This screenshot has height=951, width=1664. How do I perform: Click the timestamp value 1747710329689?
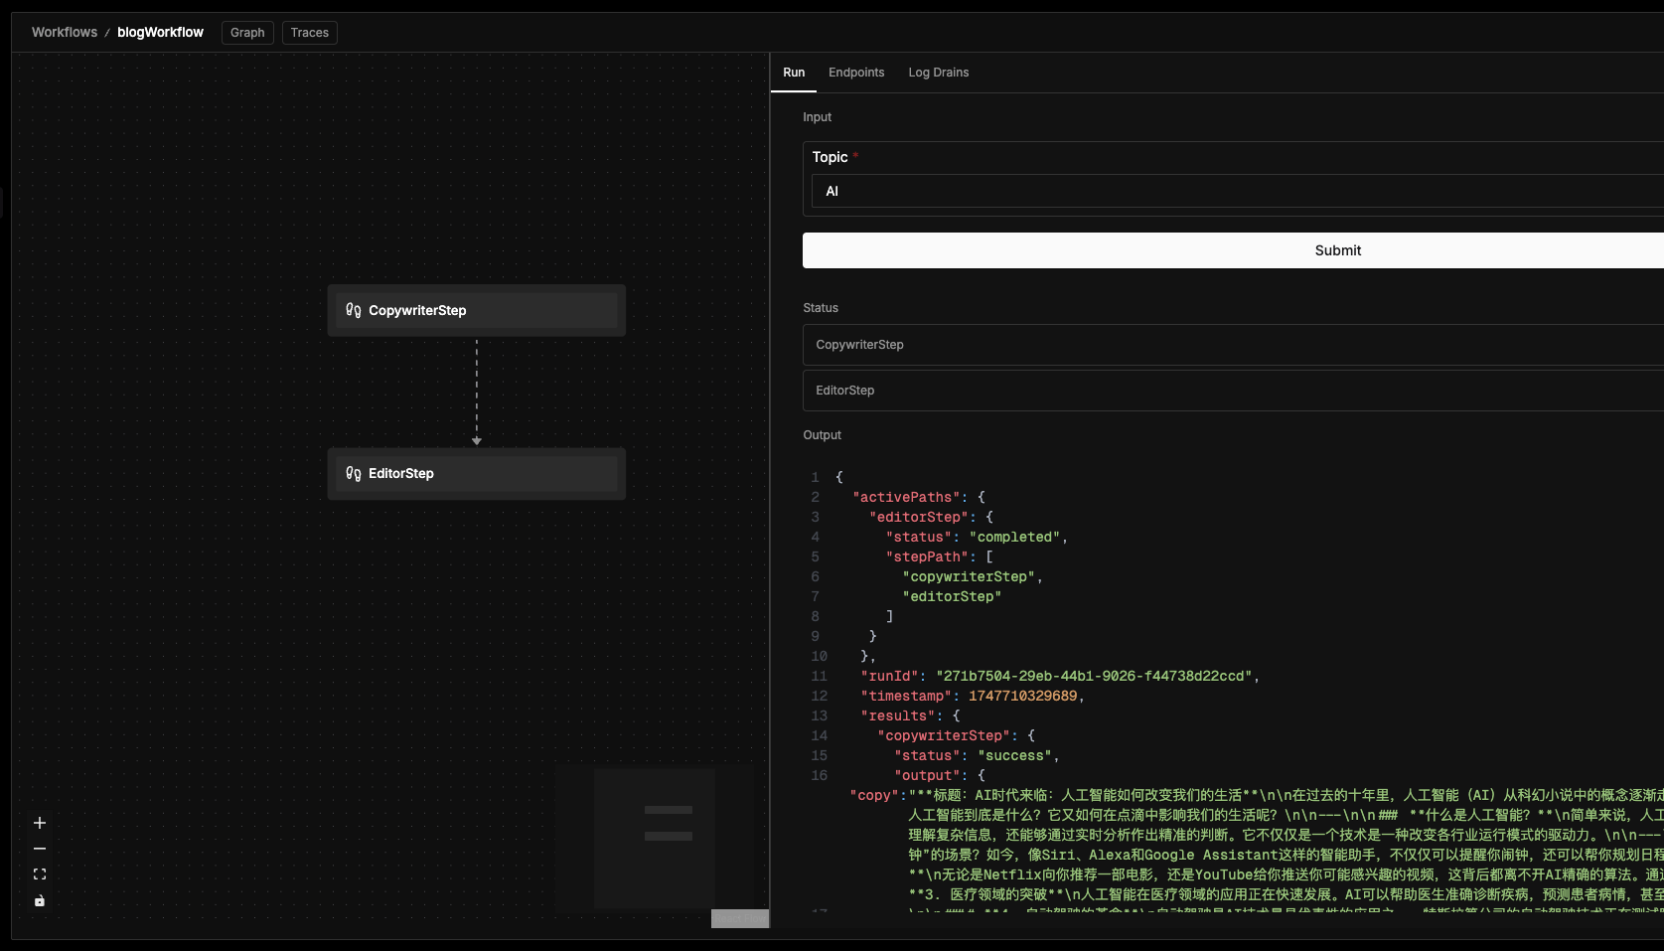(1022, 696)
